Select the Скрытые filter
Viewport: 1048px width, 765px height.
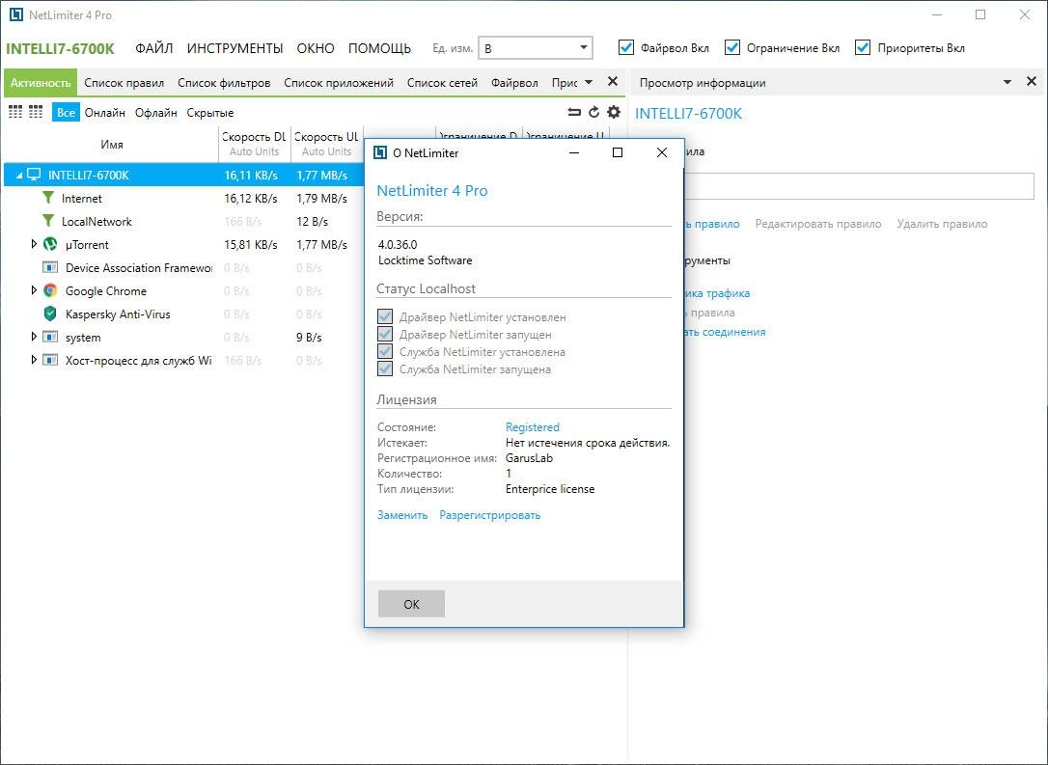tap(209, 112)
